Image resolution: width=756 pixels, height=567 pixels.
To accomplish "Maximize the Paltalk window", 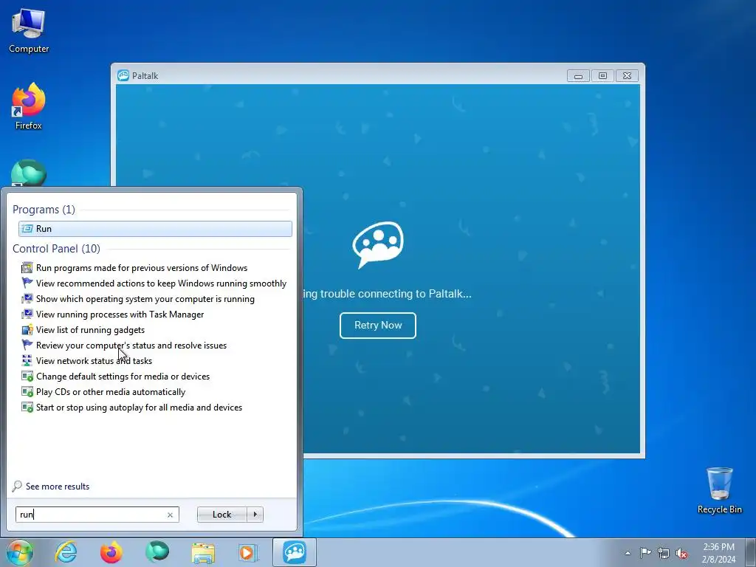I will (x=602, y=76).
